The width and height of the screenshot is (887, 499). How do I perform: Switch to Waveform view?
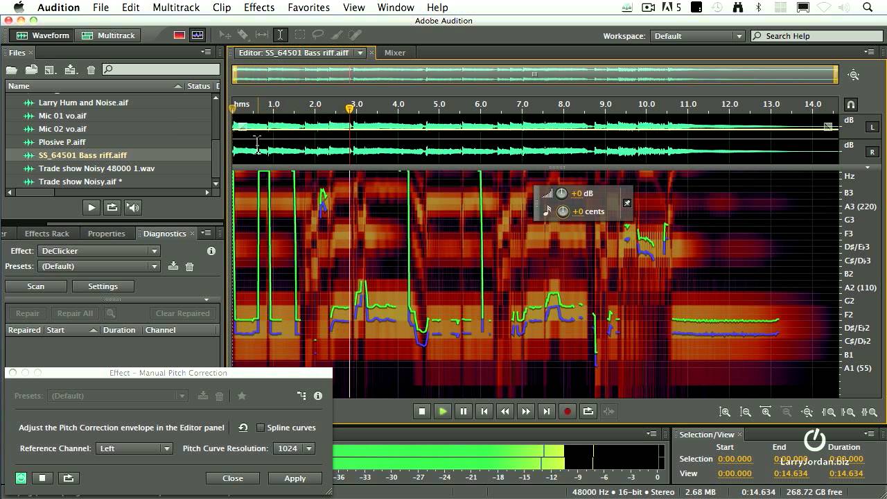pos(43,35)
